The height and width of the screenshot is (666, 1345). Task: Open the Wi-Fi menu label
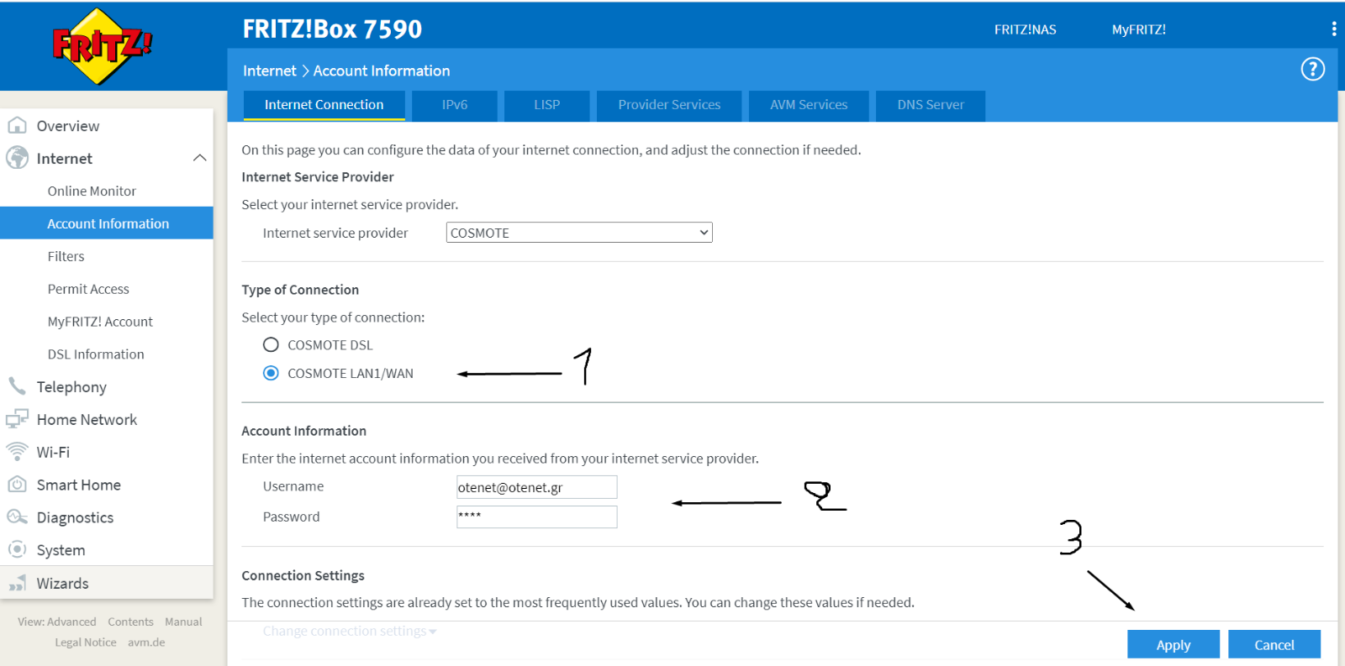53,452
